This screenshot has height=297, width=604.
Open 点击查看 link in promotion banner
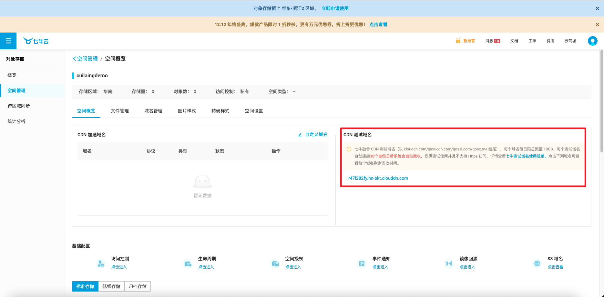click(378, 24)
